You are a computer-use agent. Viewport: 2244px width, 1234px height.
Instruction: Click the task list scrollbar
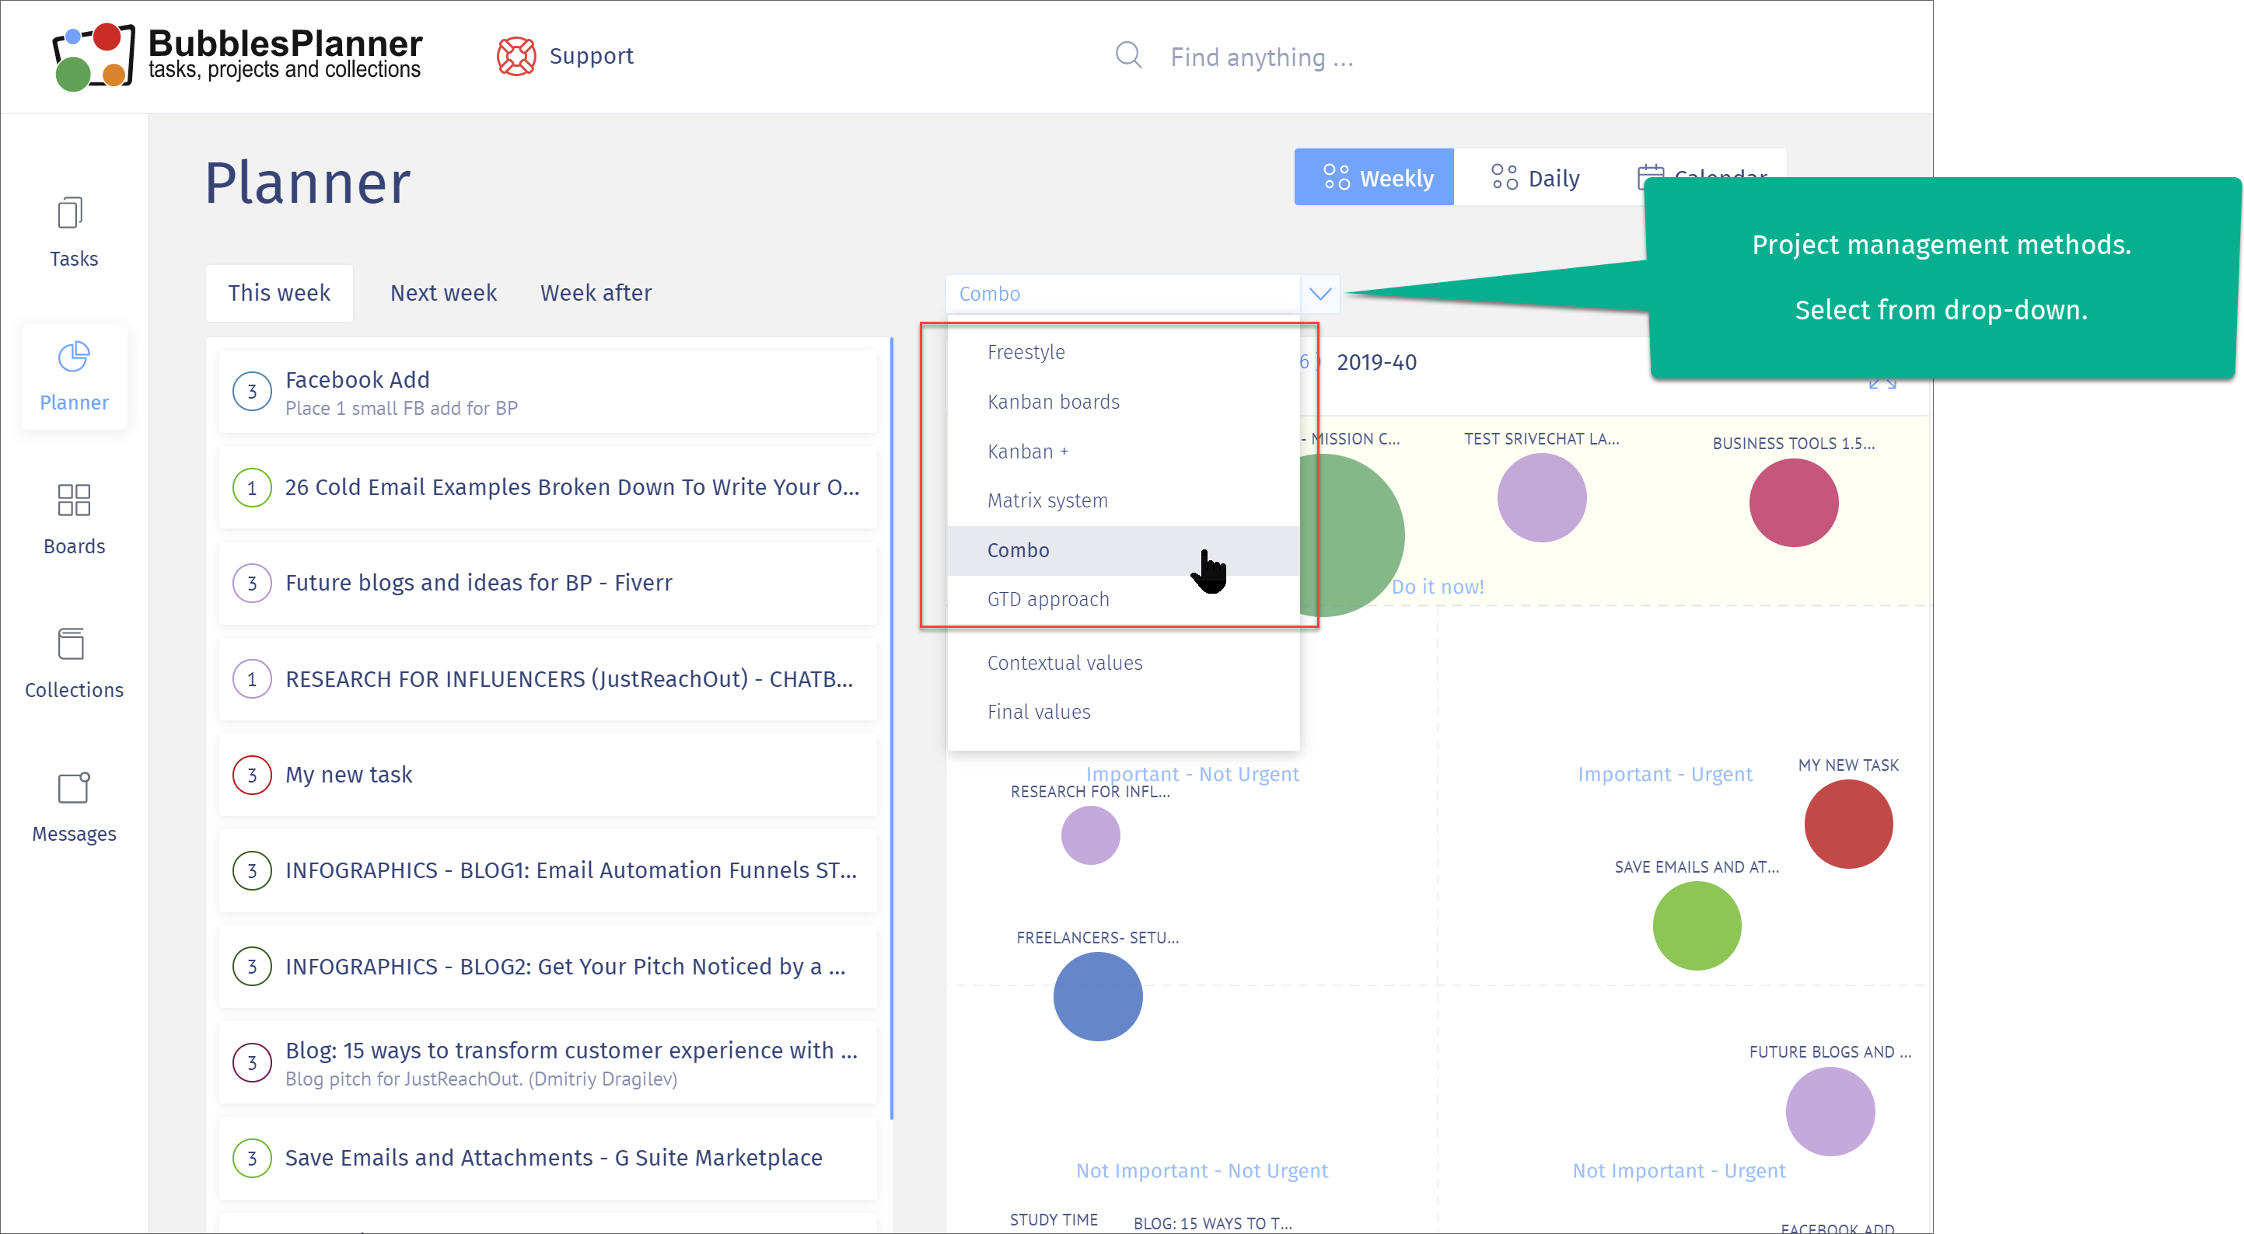(x=892, y=728)
